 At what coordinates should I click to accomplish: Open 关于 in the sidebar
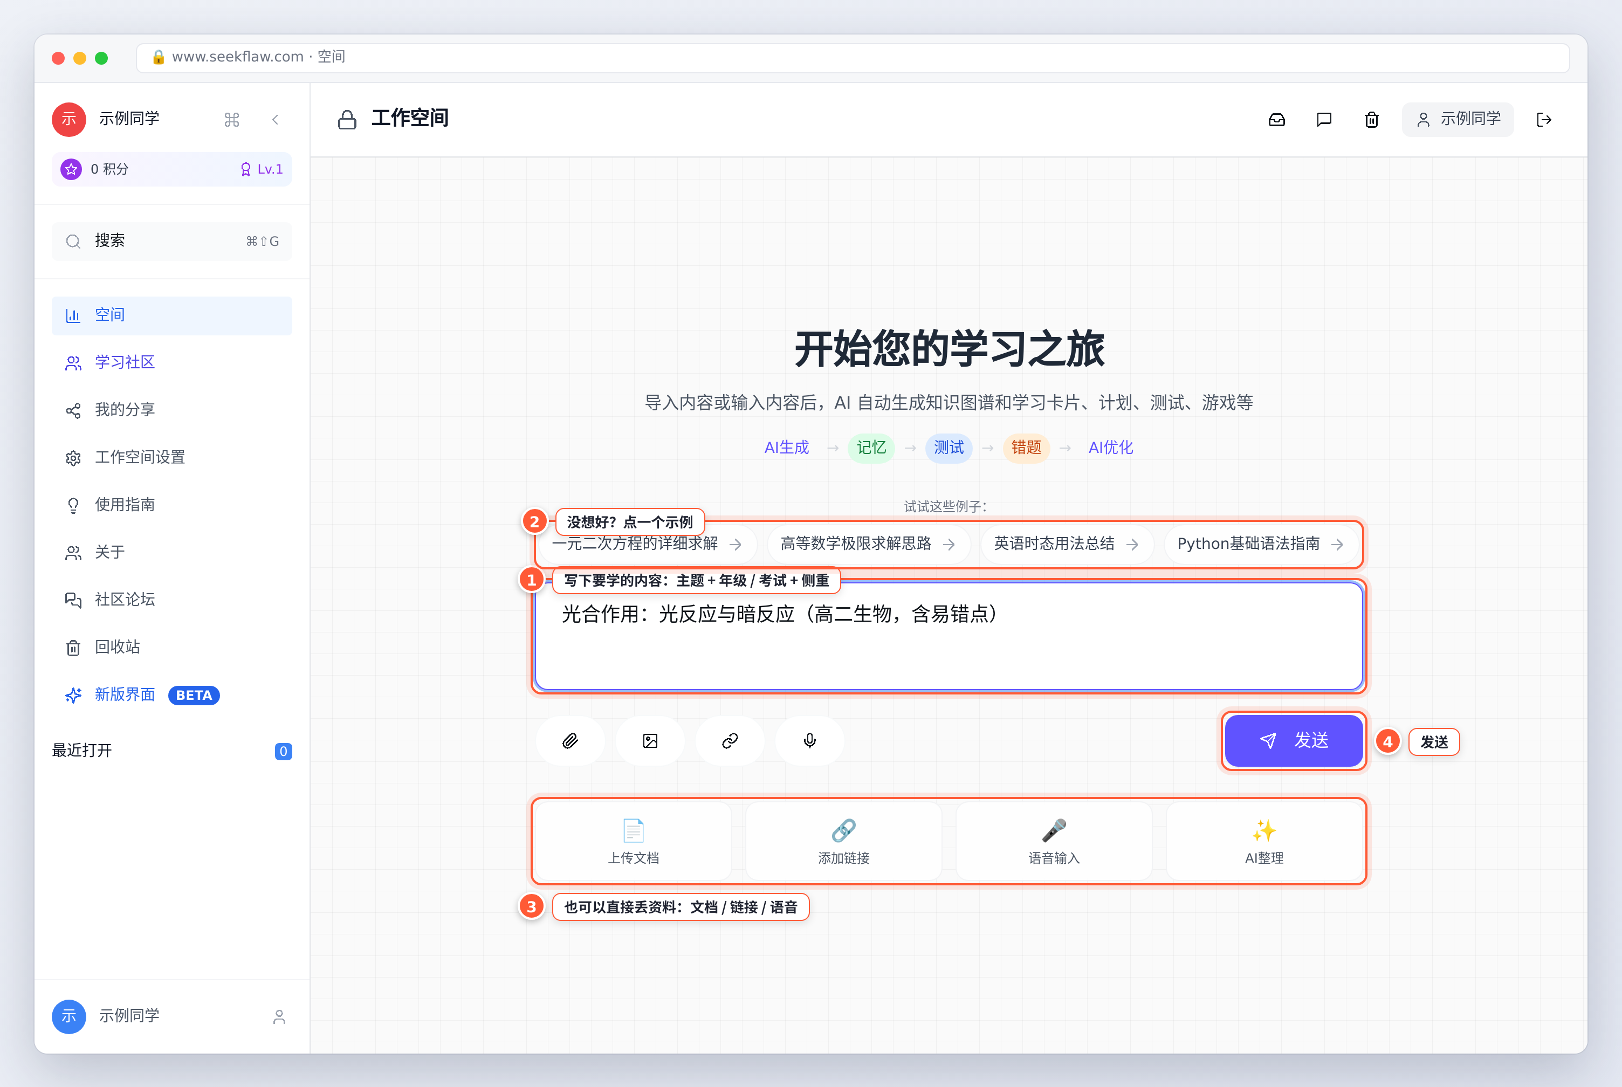click(172, 553)
